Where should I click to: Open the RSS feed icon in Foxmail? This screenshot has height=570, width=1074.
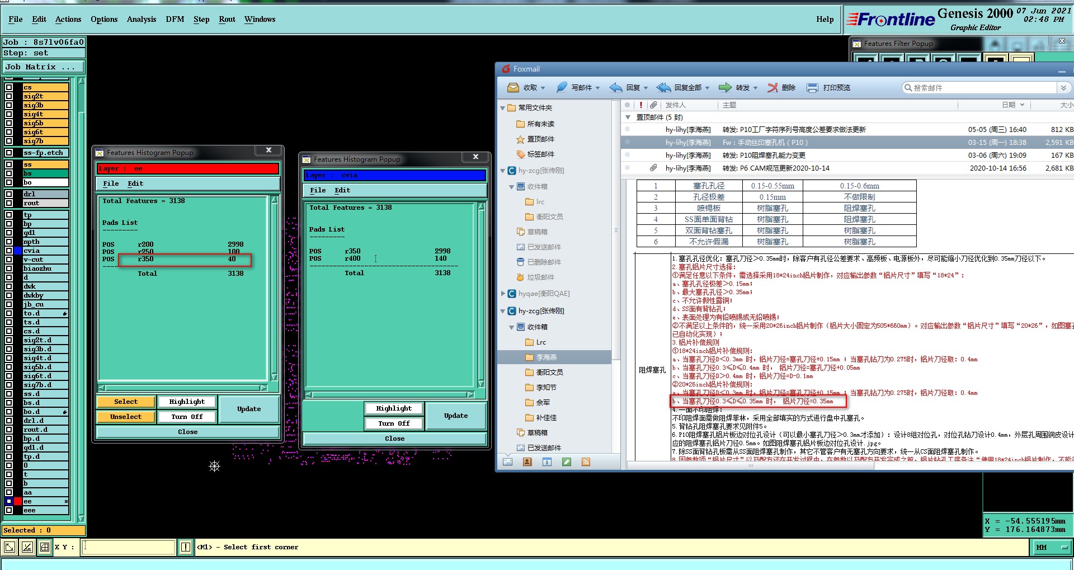click(x=586, y=462)
